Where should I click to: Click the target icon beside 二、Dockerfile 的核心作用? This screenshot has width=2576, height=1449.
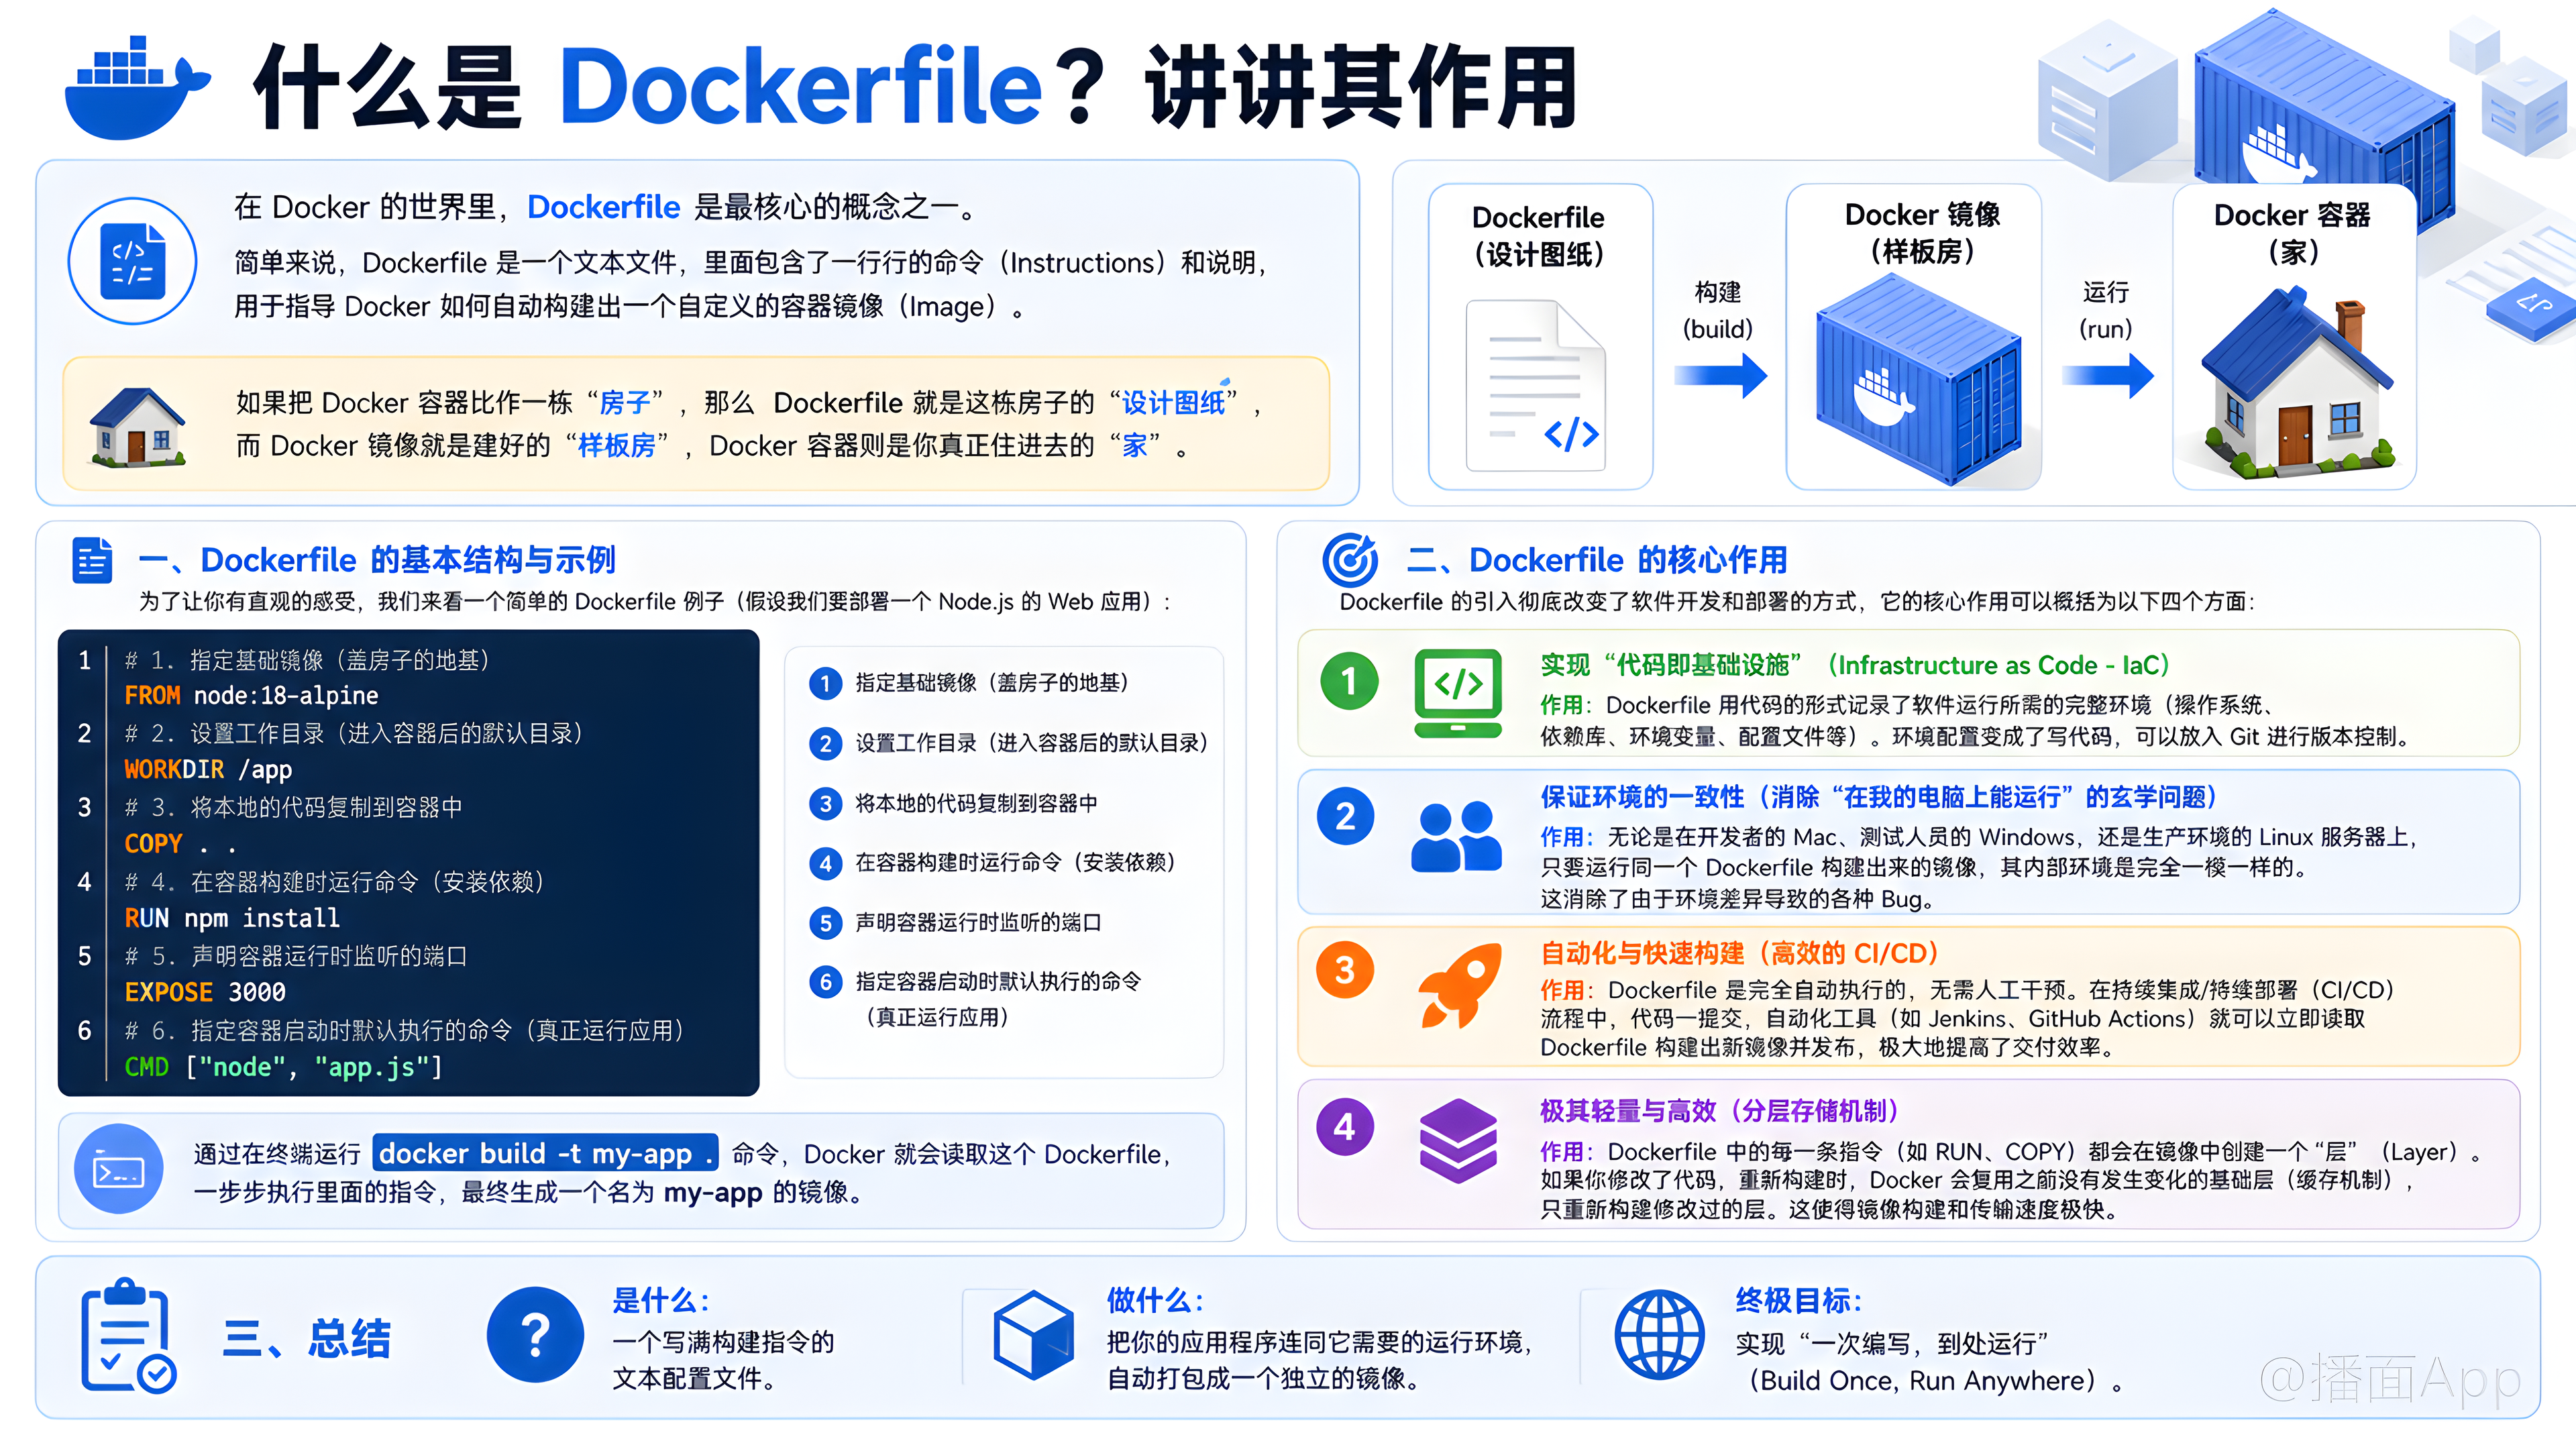tap(1350, 560)
